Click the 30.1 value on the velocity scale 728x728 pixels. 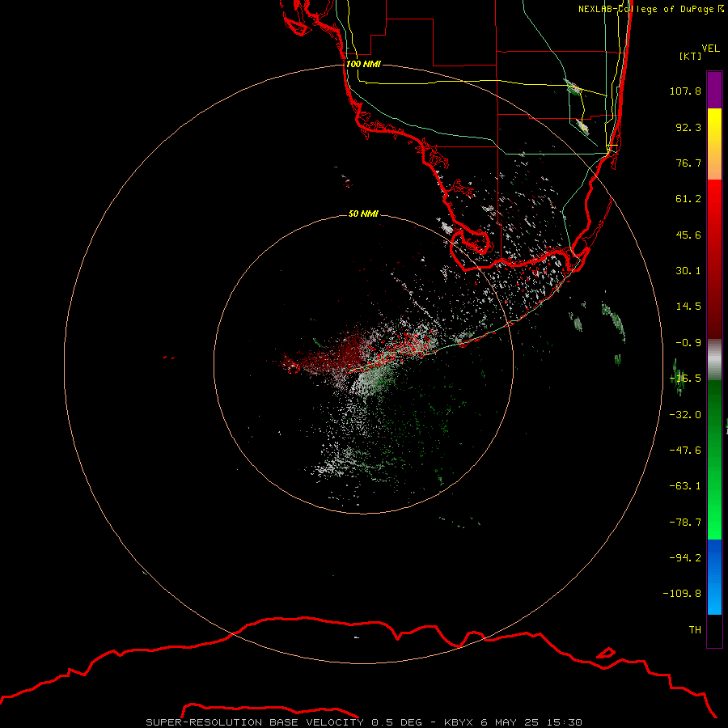pos(688,271)
